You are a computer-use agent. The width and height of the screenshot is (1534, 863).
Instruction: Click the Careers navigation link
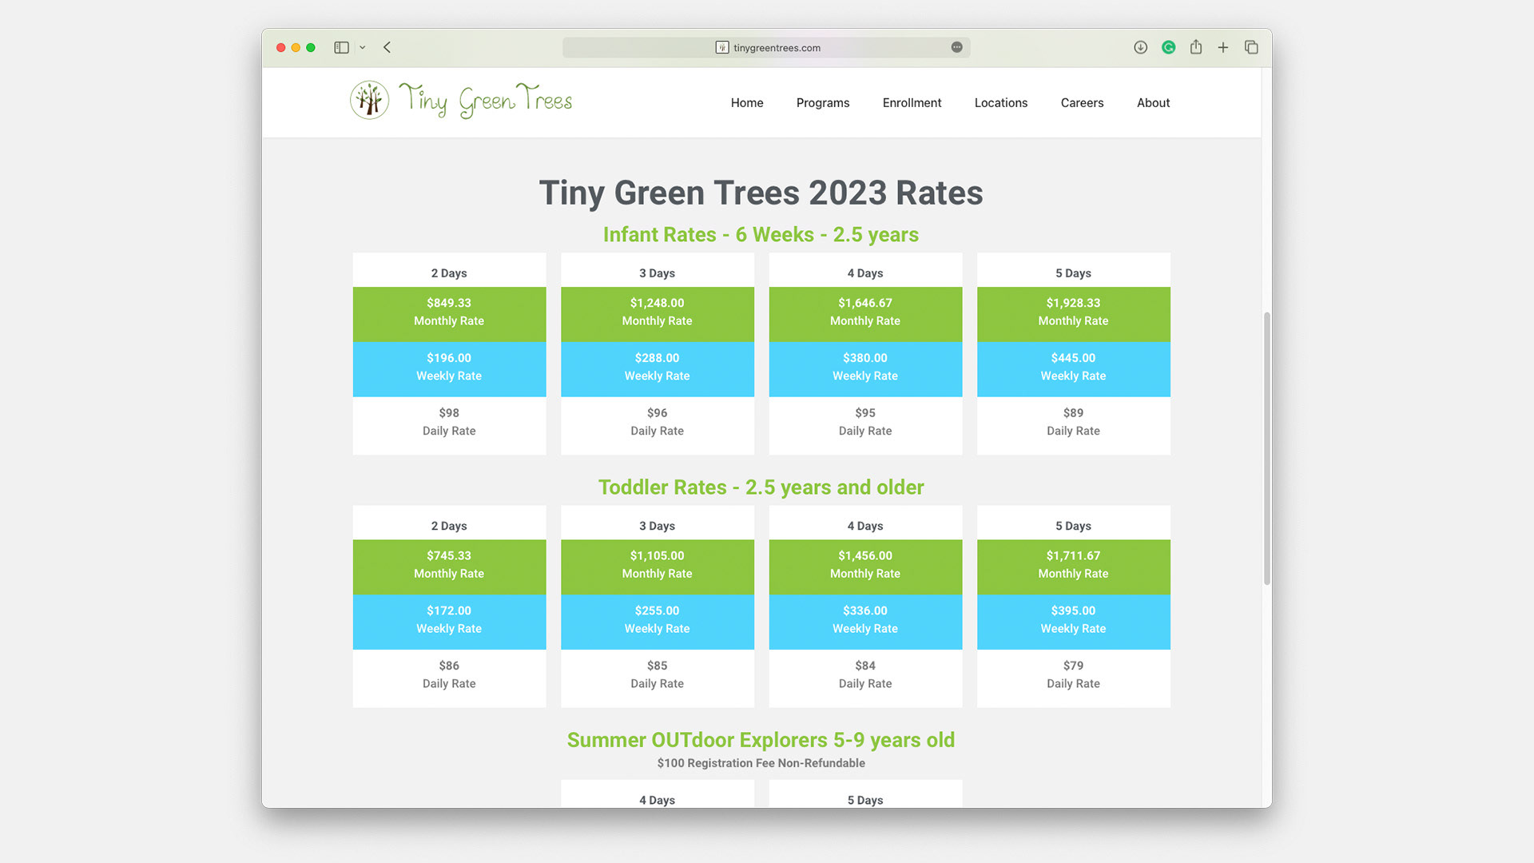[x=1082, y=103]
